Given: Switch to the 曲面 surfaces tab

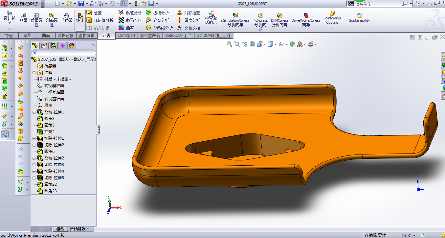Looking at the screenshot, I should [x=46, y=36].
